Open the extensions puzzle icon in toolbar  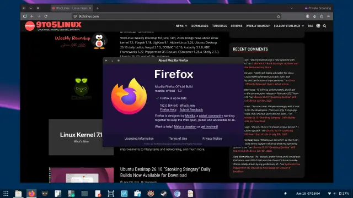point(322,16)
